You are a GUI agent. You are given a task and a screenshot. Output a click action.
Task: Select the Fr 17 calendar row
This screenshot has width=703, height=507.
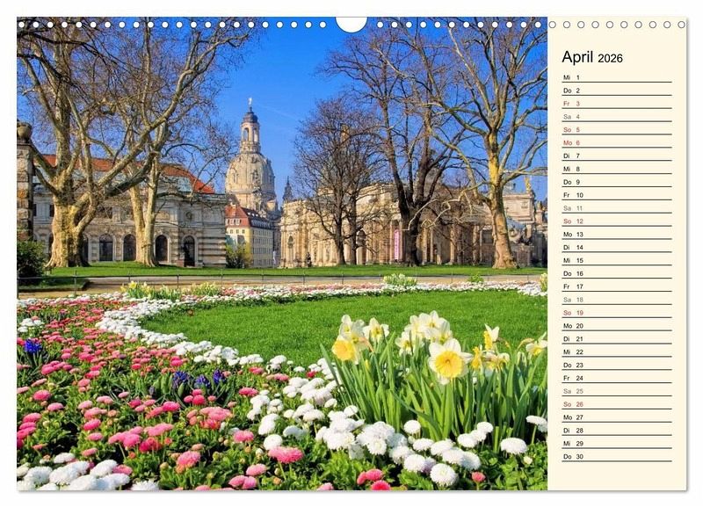click(x=617, y=286)
